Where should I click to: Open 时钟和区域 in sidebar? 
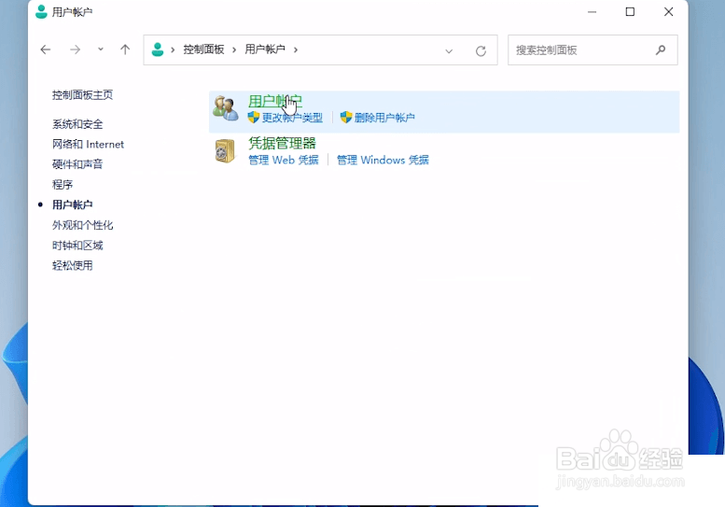(77, 246)
